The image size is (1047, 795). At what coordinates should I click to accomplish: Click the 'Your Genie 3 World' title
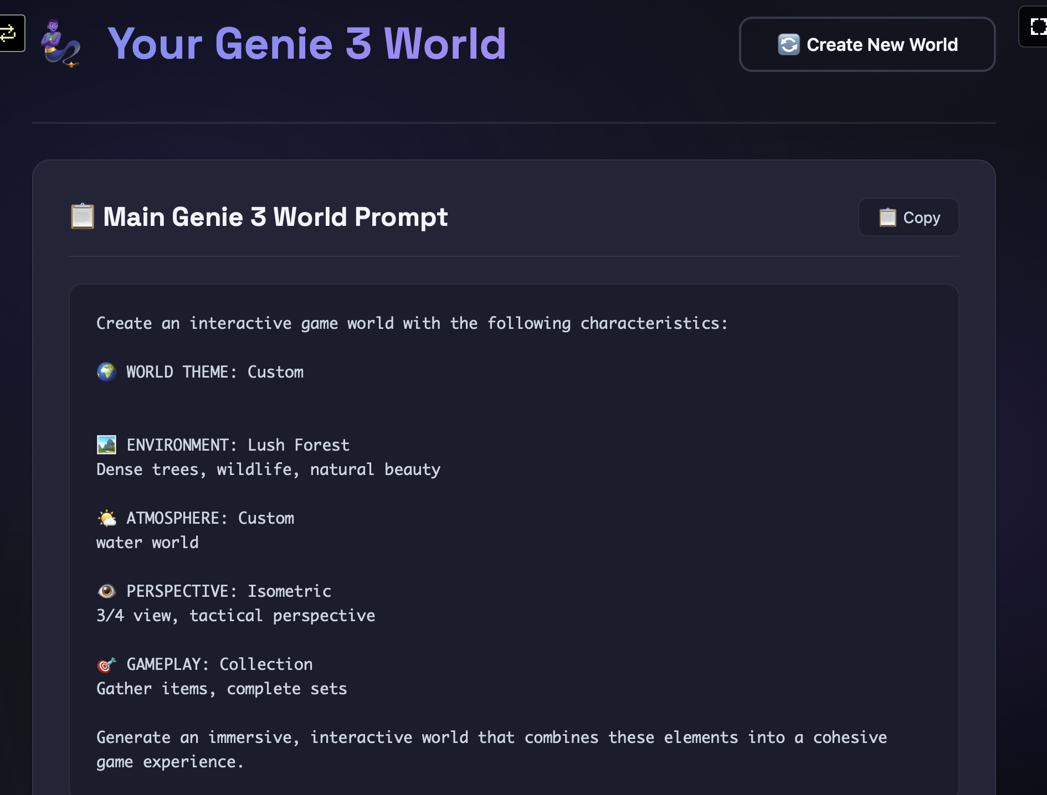coord(307,44)
